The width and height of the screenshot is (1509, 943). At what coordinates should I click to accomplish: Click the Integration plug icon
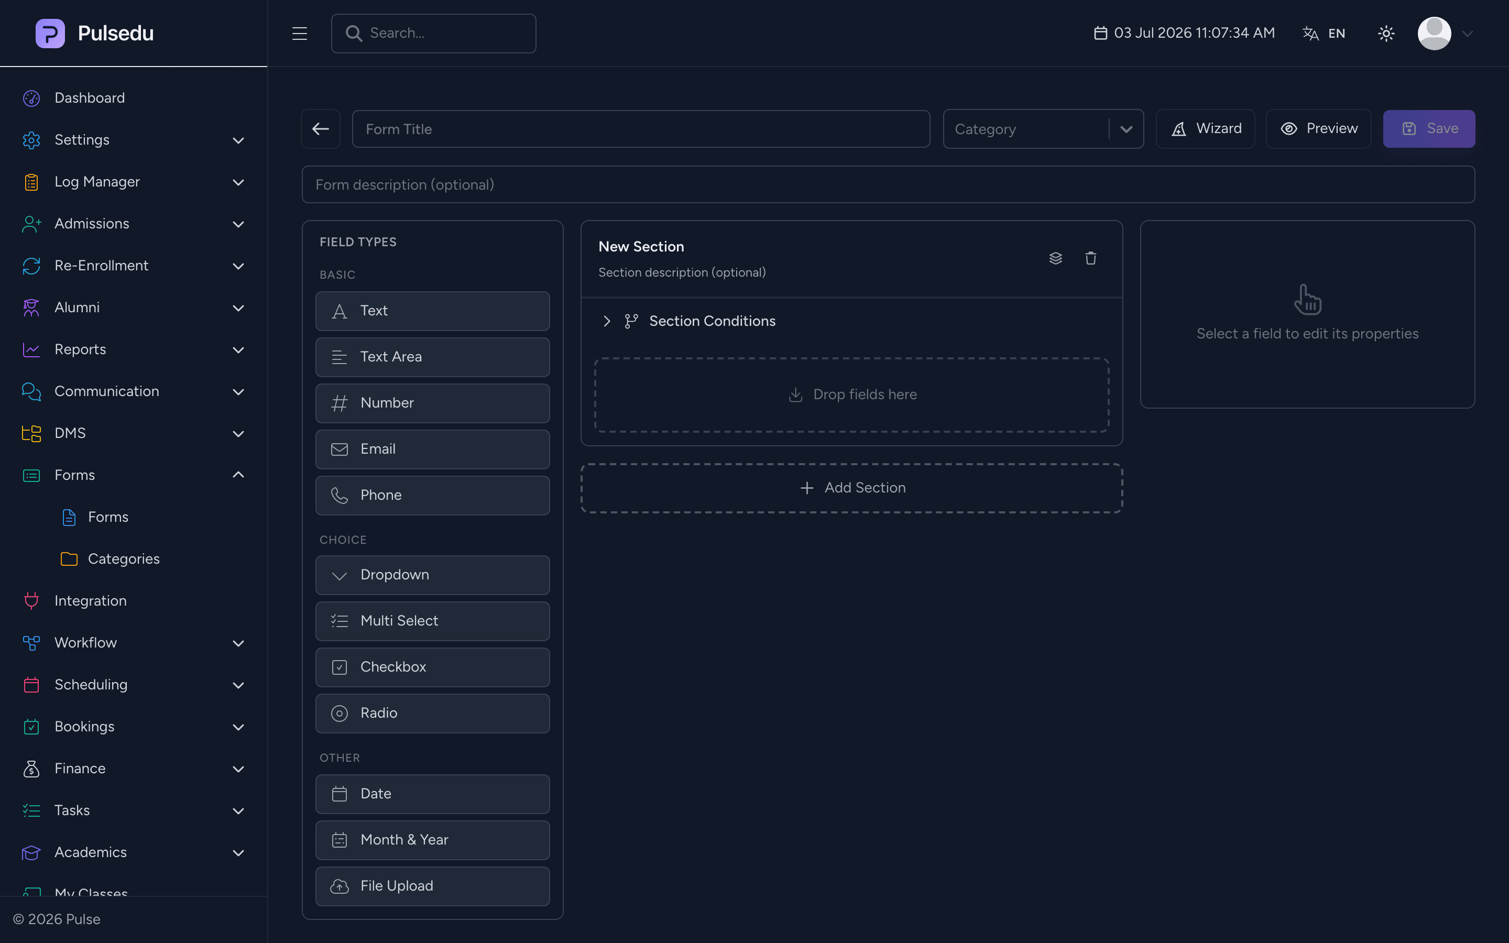click(x=31, y=600)
